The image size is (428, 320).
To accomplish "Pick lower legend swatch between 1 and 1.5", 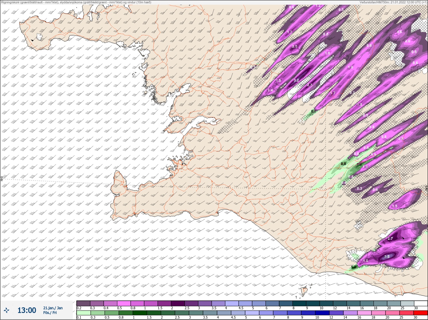I will point(139,313).
